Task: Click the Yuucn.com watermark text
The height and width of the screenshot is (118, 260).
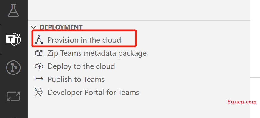Action: 242,102
